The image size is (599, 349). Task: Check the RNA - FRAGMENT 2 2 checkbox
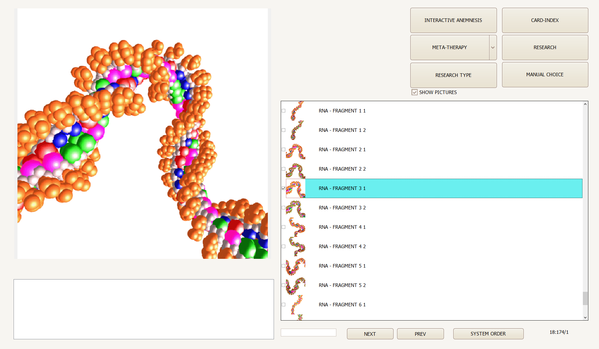[x=284, y=169]
